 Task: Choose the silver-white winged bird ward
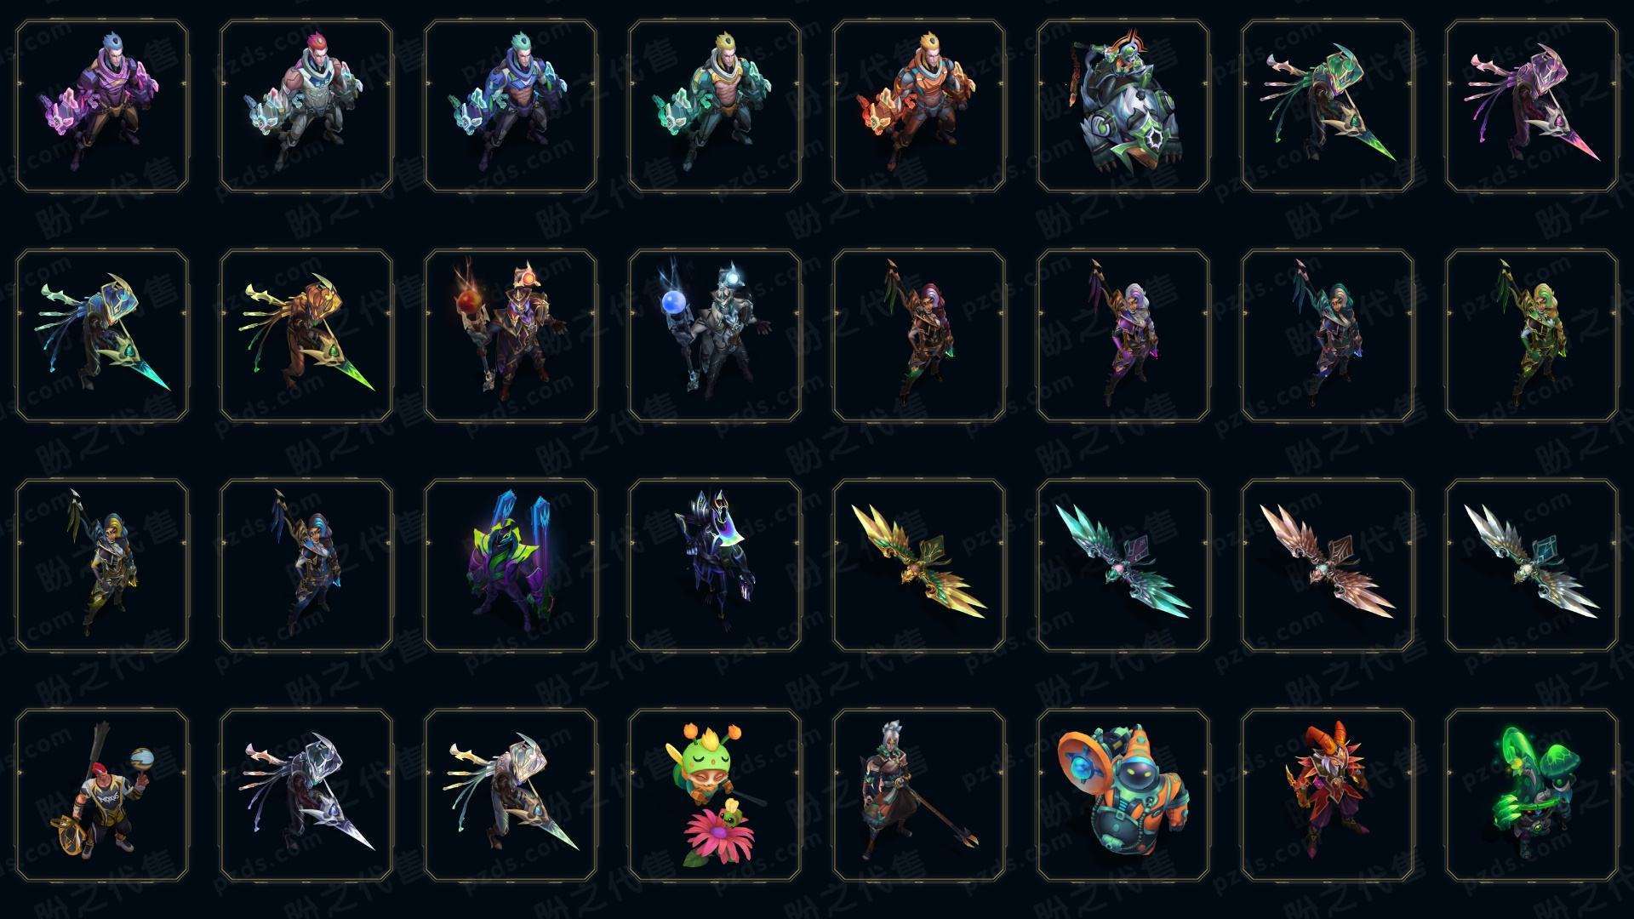click(1532, 565)
